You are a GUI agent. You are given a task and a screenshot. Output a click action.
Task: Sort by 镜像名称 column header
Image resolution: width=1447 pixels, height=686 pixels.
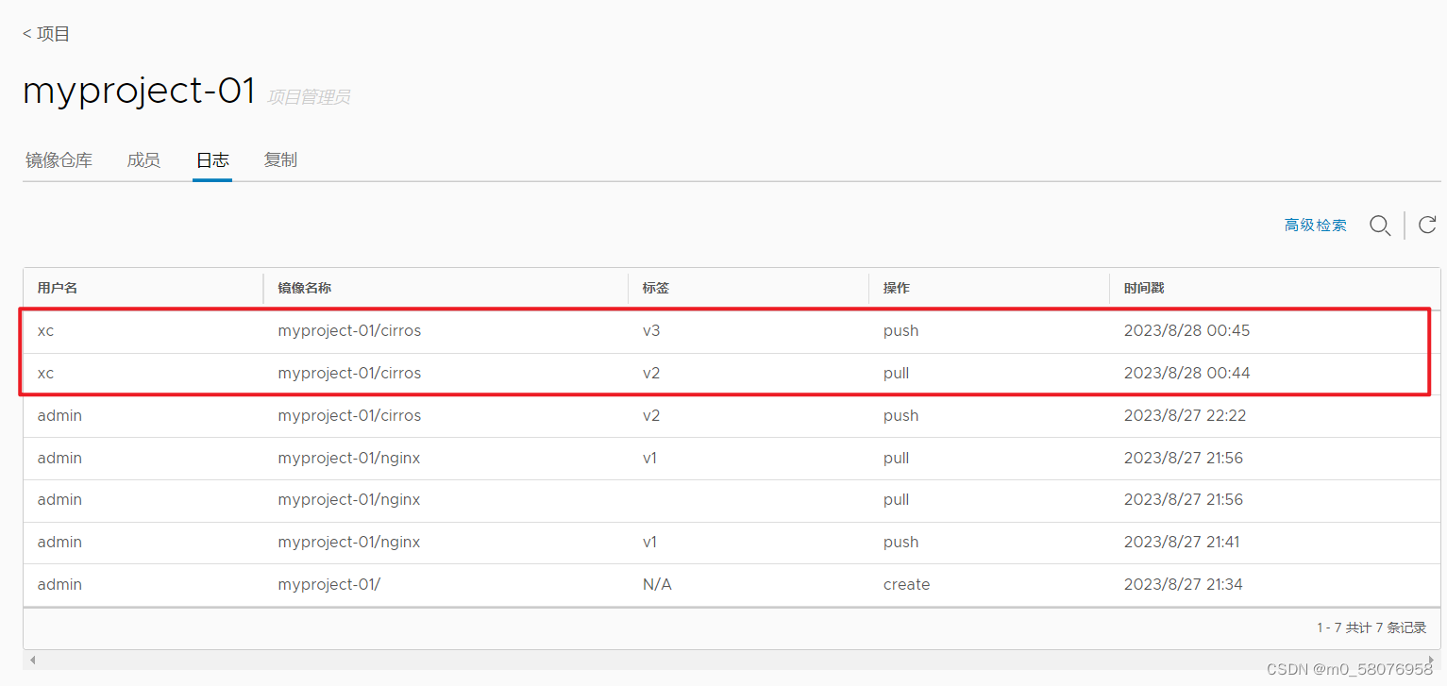304,288
